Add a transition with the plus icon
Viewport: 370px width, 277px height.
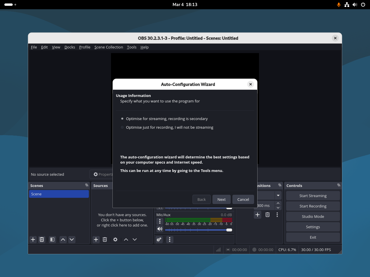click(x=257, y=215)
